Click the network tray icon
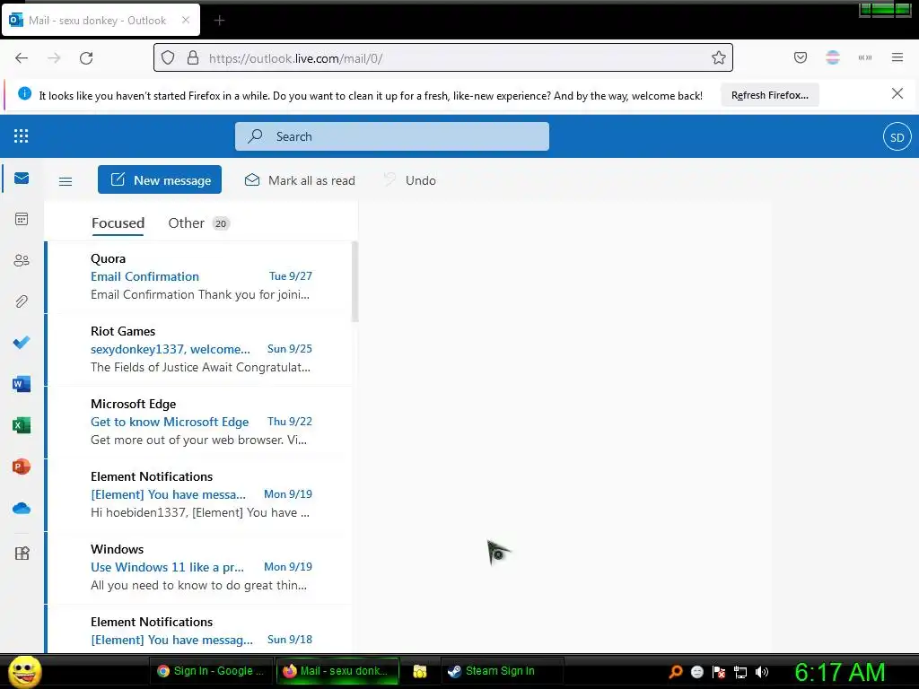919x689 pixels. 740,672
